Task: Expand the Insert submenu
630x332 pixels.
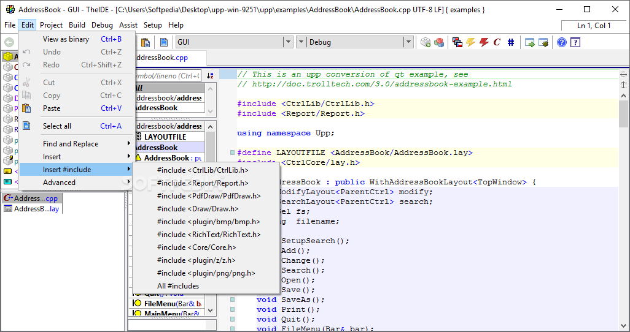Action: 76,156
